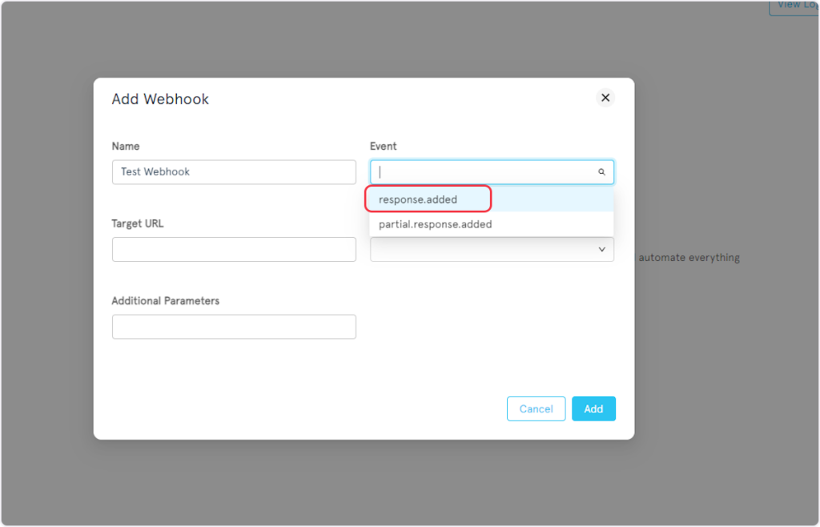Click the Additional Parameters input field
Viewport: 820px width, 527px height.
234,327
